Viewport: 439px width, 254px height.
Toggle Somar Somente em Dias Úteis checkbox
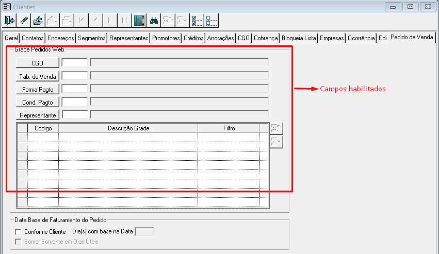pos(18,242)
